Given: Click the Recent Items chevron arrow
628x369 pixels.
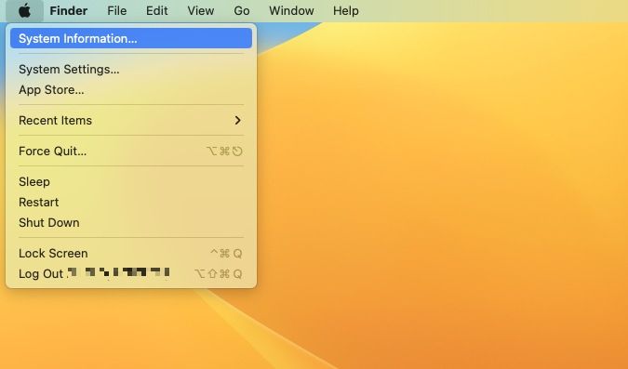Looking at the screenshot, I should (238, 121).
